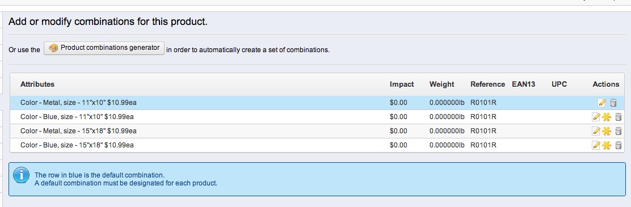This screenshot has height=207, width=631.
Task: Delete the Blue 11"x10" combination
Action: (618, 117)
